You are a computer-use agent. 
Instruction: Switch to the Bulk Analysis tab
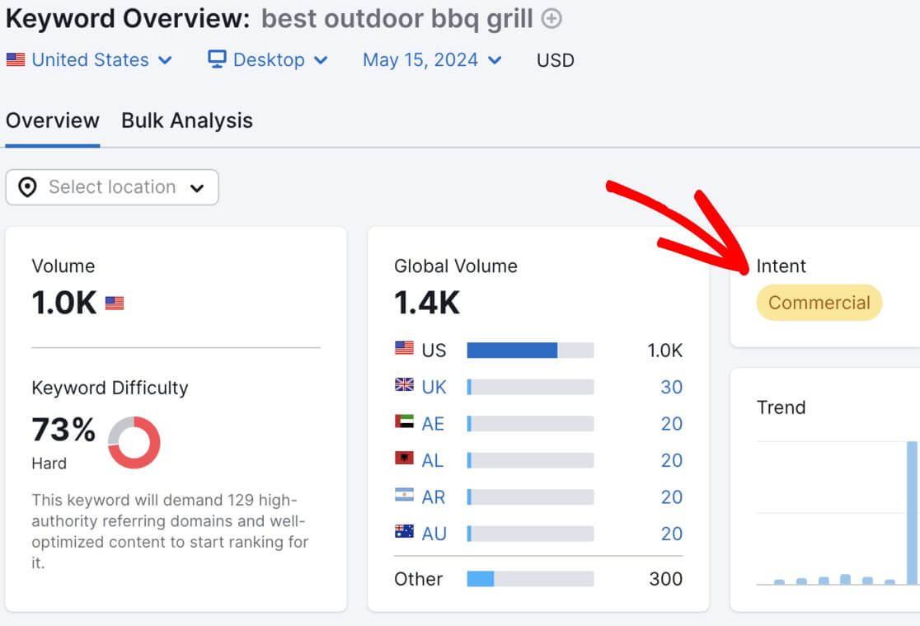point(186,120)
